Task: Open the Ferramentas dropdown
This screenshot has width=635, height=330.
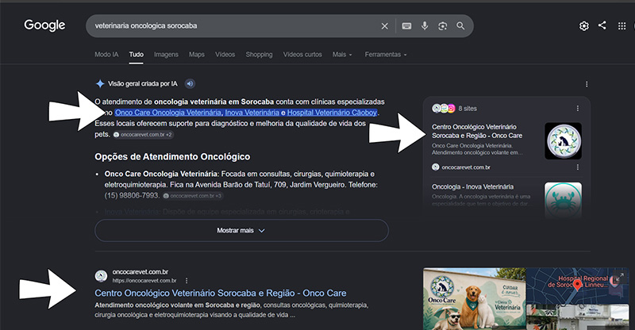Action: pos(386,54)
